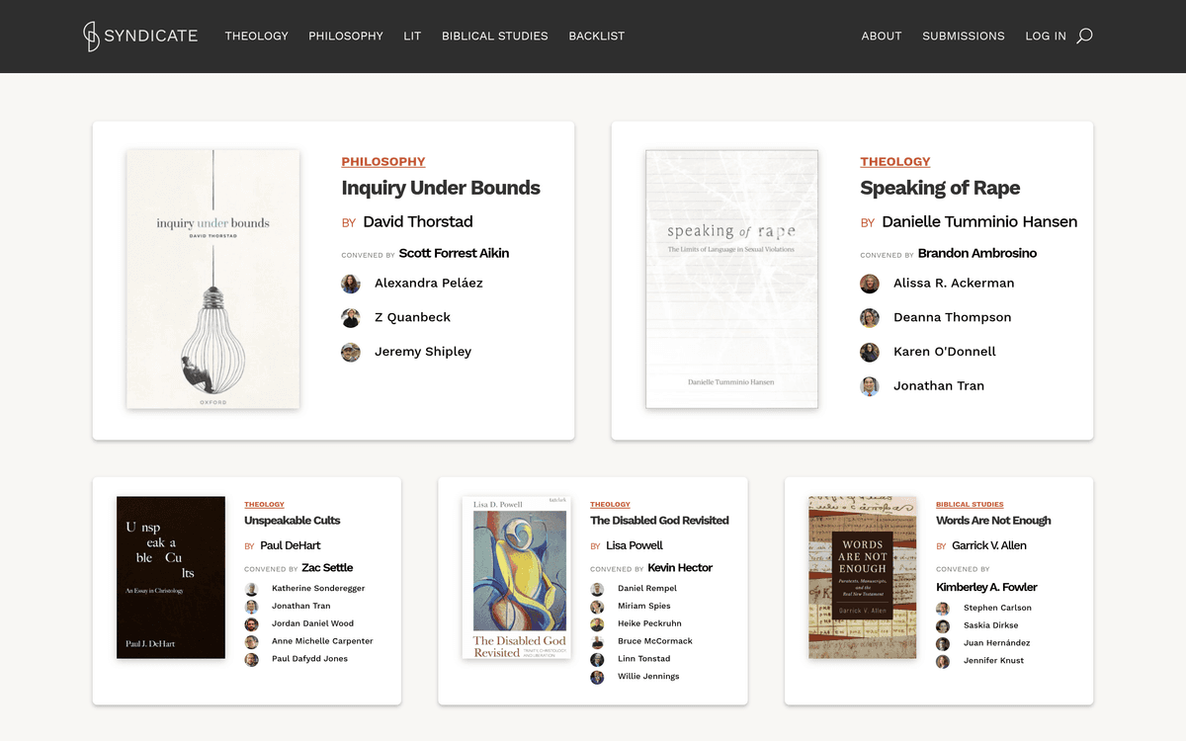Open the Unspeakable Cults title
Viewport: 1186px width, 741px height.
pos(293,521)
